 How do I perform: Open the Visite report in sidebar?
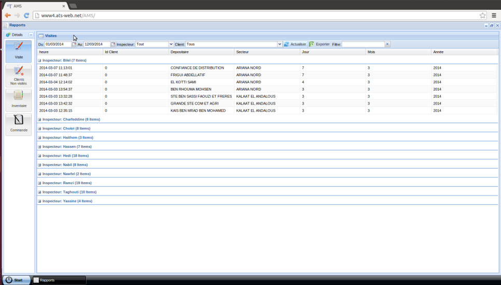(19, 52)
